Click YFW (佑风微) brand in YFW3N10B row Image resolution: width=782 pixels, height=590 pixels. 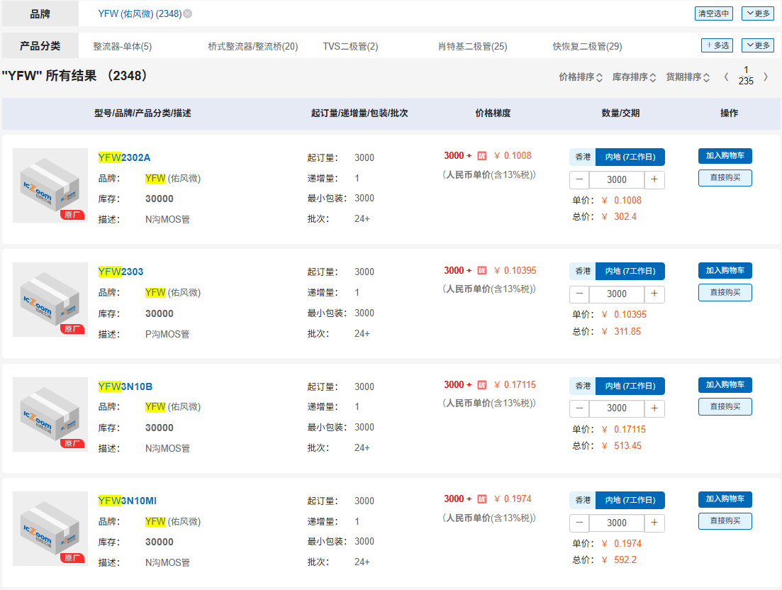[x=172, y=407]
